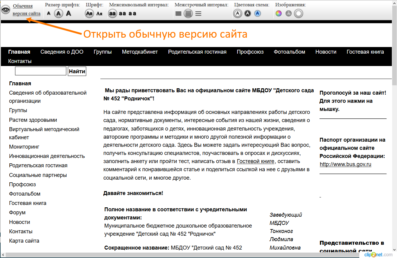Select blue color scheme

tap(257, 13)
